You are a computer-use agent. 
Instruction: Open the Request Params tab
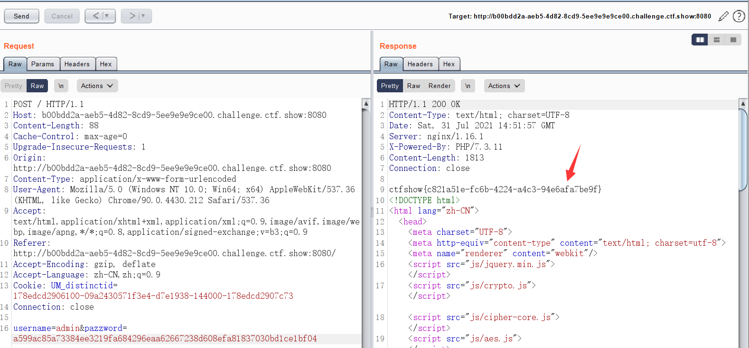point(43,64)
